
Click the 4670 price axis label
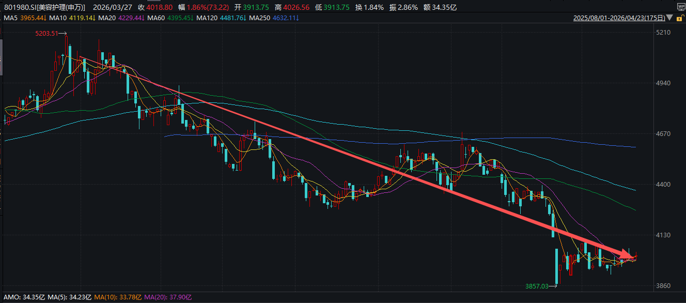click(662, 134)
